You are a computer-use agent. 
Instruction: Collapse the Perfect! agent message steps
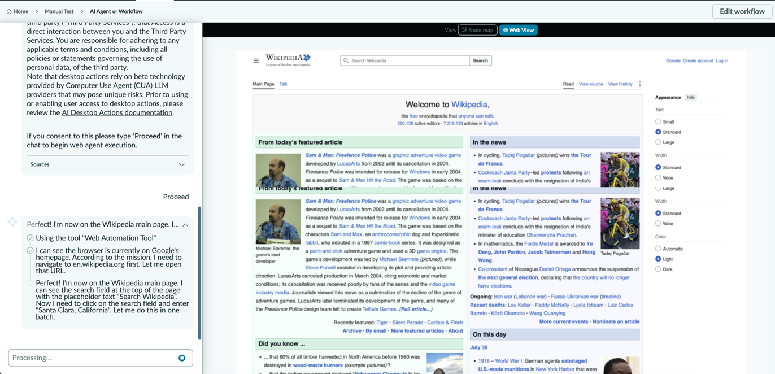coord(185,225)
